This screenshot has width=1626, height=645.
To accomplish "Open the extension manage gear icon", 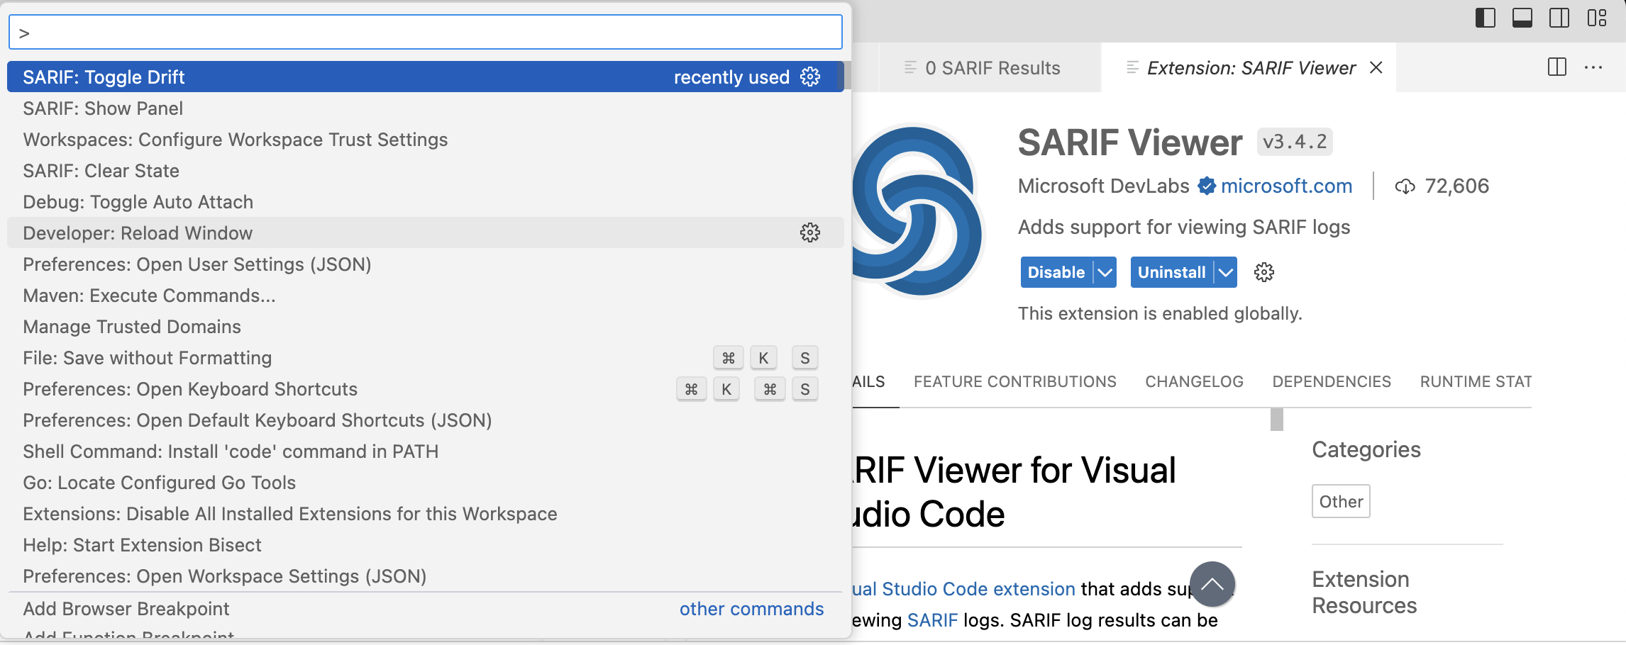I will tap(1263, 272).
